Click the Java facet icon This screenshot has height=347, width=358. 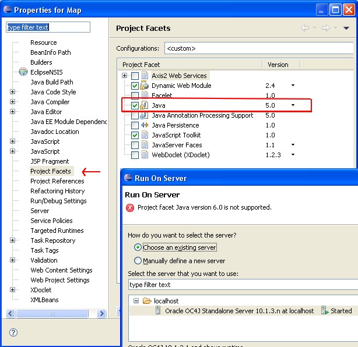coord(145,105)
